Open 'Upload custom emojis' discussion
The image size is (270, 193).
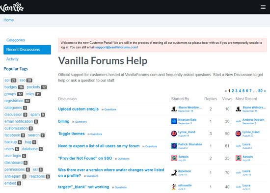79,109
